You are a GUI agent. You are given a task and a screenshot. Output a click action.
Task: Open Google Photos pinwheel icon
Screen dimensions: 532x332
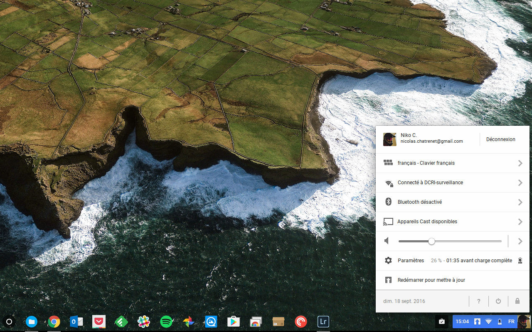[x=189, y=322]
